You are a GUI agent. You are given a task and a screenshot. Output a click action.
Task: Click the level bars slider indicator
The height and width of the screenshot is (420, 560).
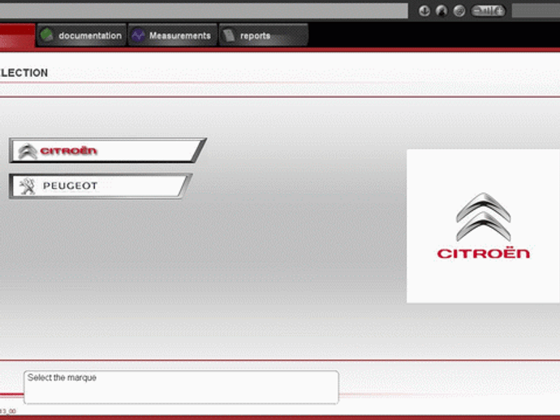(489, 11)
